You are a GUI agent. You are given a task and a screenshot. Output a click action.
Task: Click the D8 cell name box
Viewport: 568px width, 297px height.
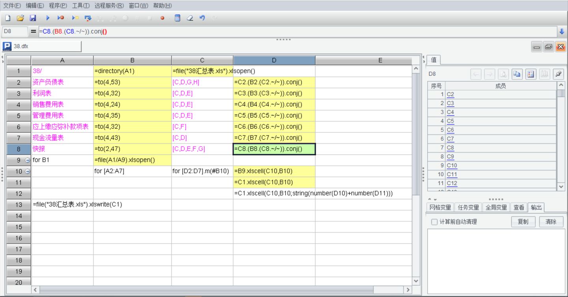15,32
